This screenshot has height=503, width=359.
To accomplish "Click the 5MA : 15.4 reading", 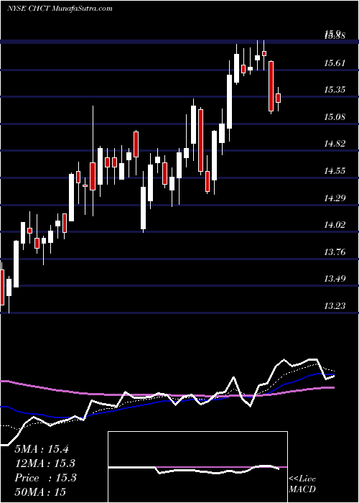I will click(x=42, y=449).
